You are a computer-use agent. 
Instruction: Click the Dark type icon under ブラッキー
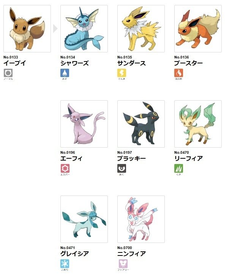coord(121,169)
